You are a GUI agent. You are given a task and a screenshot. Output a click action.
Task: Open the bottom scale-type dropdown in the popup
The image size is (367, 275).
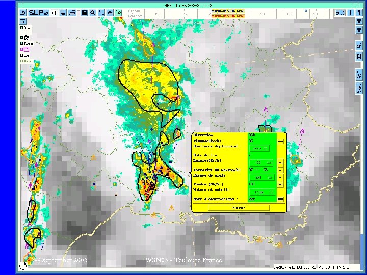tap(263, 192)
